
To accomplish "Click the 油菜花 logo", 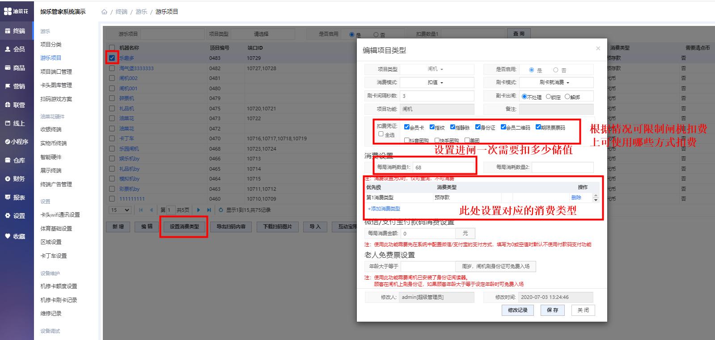I will click(16, 11).
